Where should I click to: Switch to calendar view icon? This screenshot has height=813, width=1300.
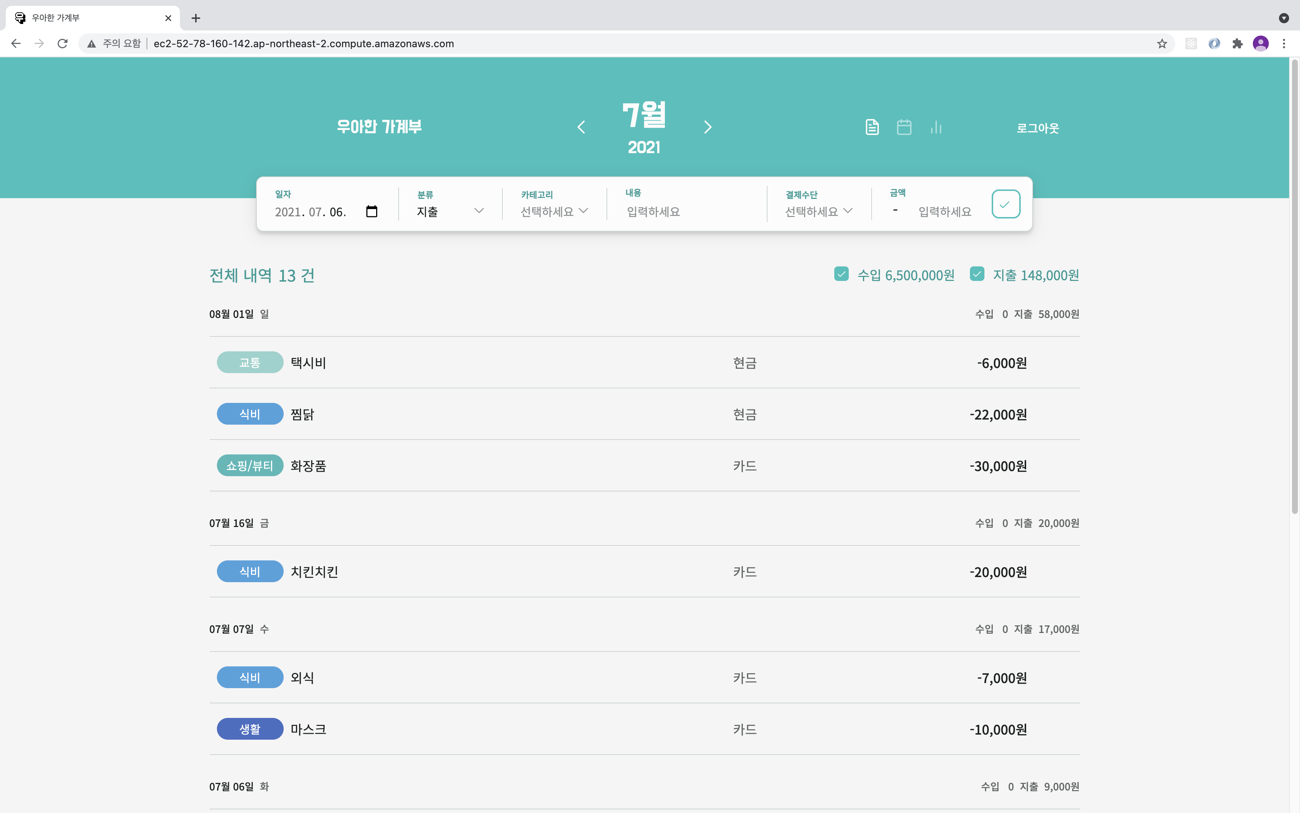point(904,127)
